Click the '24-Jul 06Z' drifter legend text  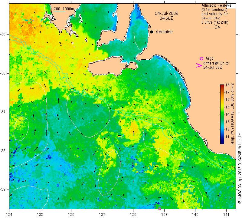pos(213,67)
